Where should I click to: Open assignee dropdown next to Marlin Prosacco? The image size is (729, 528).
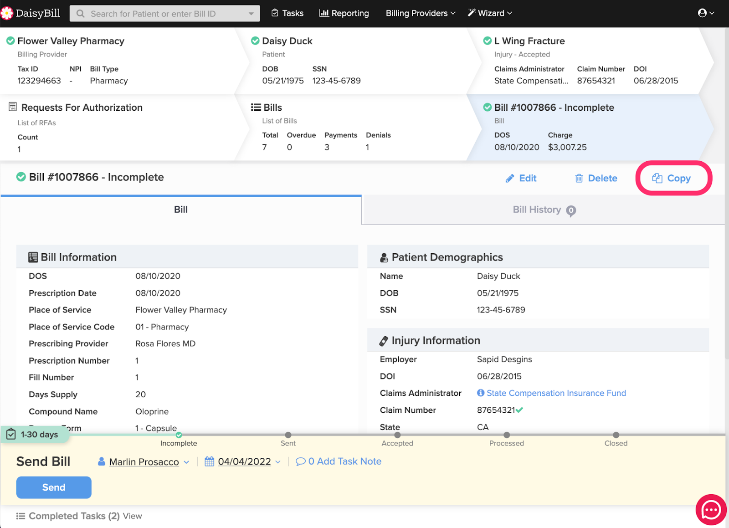(186, 462)
